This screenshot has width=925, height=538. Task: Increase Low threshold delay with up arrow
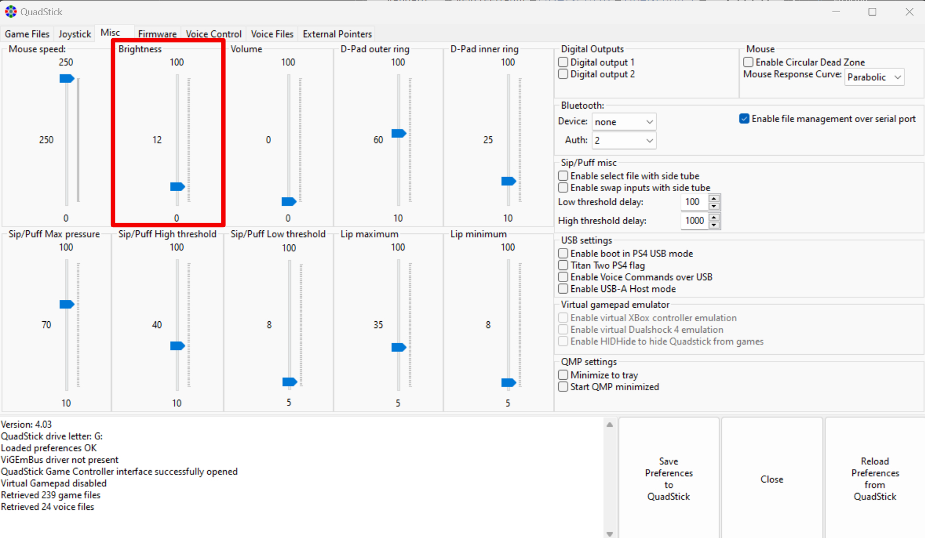(714, 198)
